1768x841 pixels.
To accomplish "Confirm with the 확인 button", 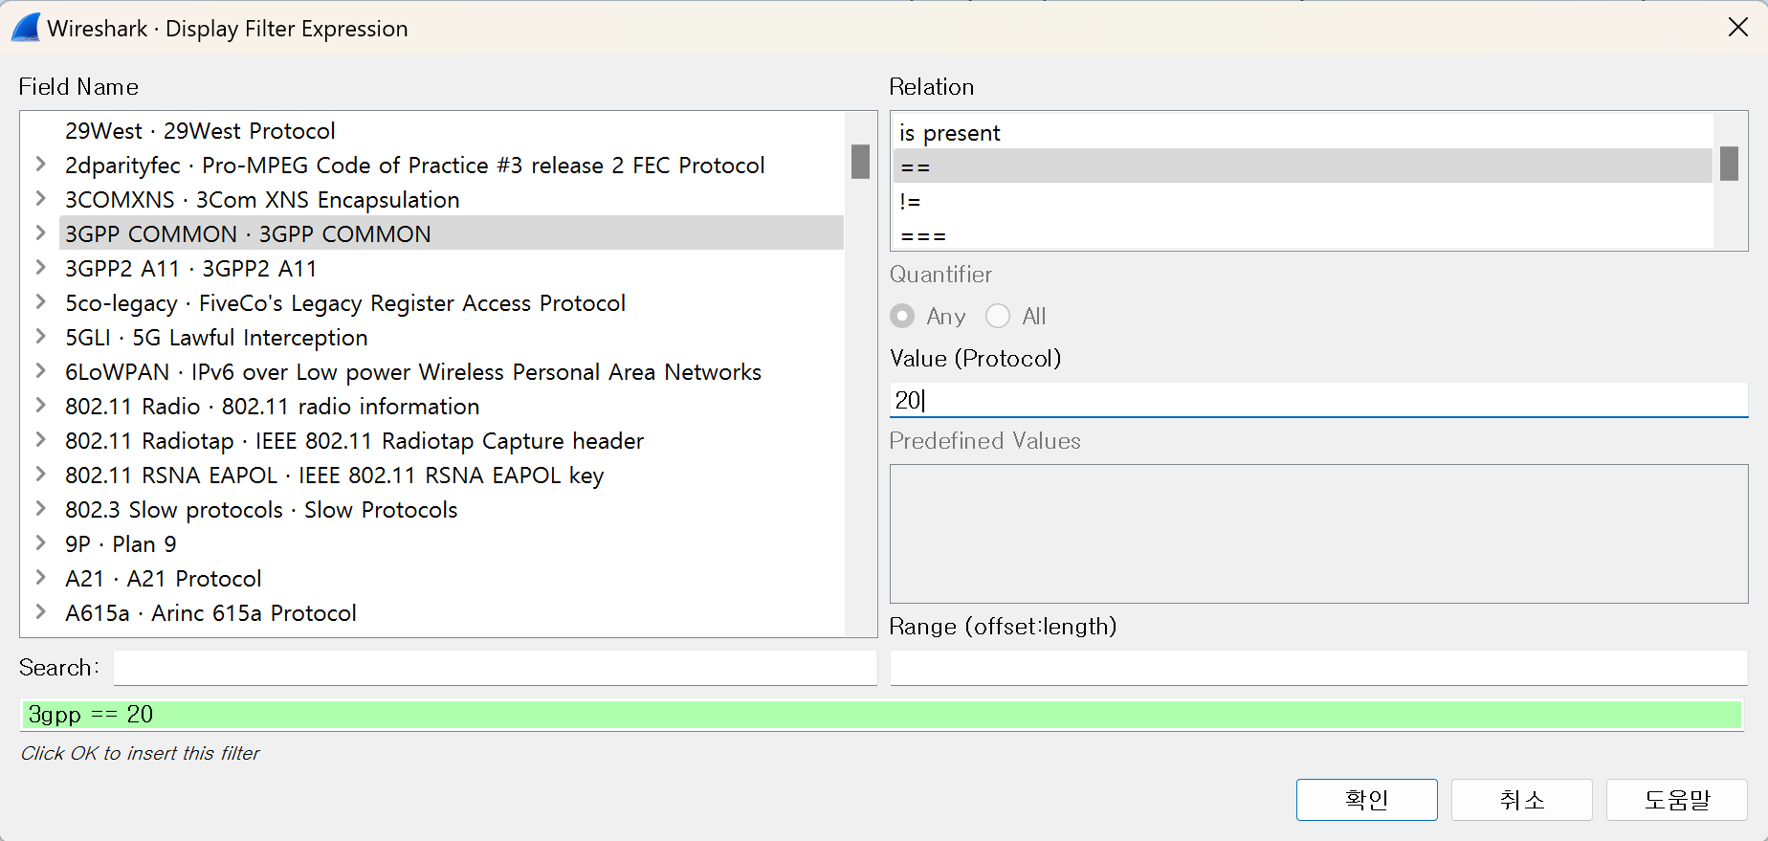I will [1366, 800].
